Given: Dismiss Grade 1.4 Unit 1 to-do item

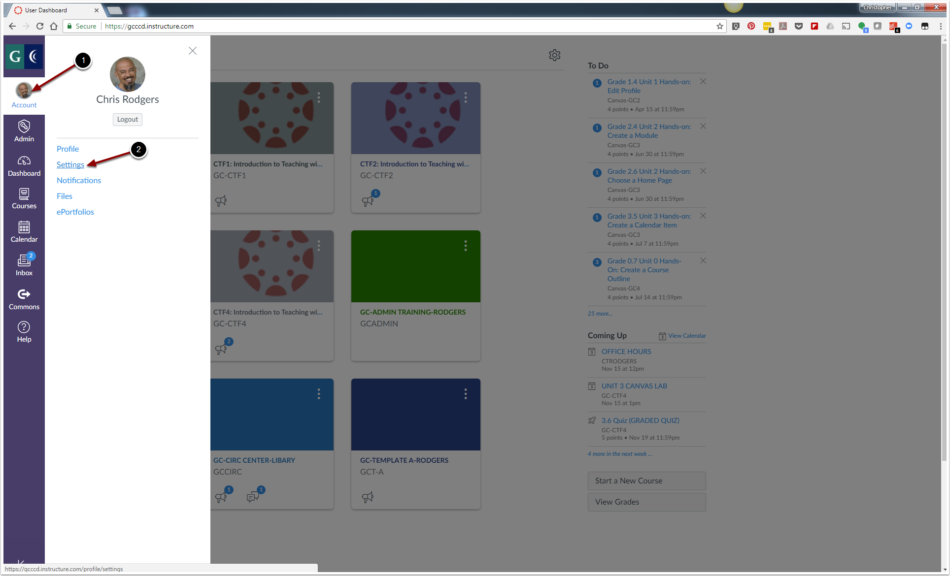Looking at the screenshot, I should (703, 82).
